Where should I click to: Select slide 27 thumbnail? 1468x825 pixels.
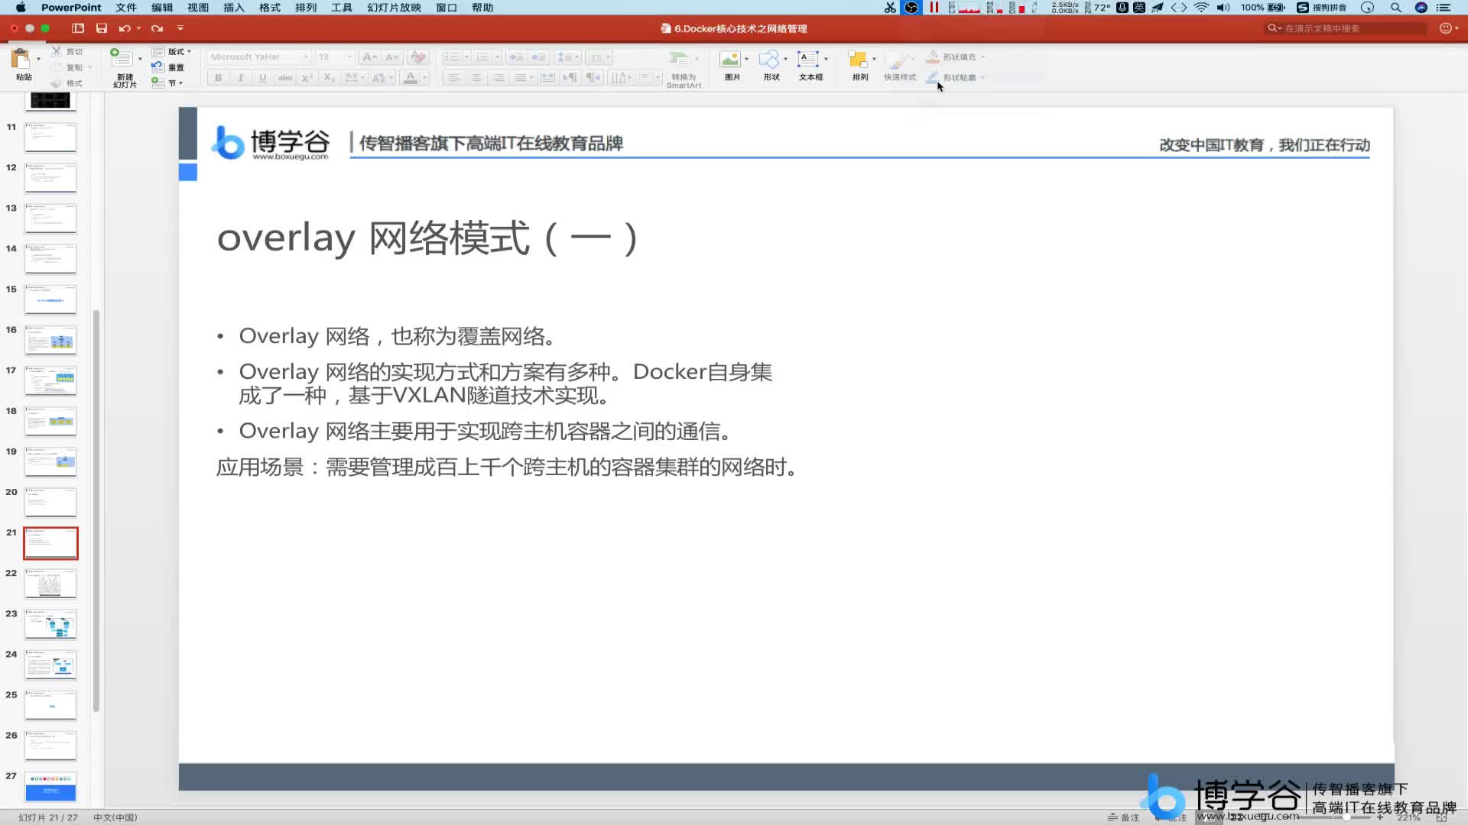point(50,787)
